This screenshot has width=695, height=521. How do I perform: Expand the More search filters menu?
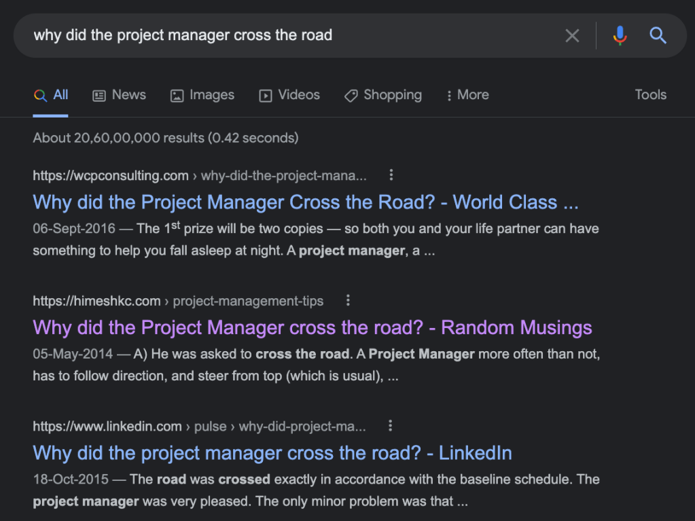point(467,95)
